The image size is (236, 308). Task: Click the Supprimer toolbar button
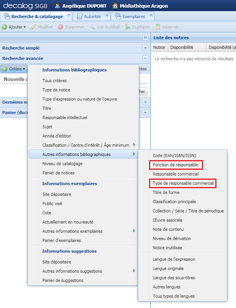[x=71, y=27]
